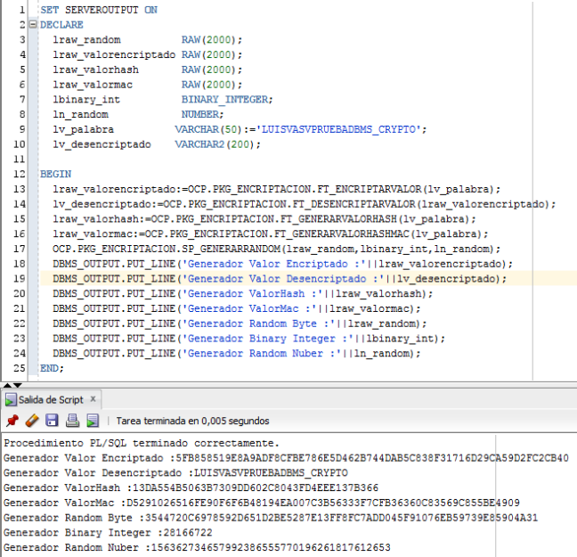Clear output with the eraser icon
This screenshot has height=557, width=577.
32,421
